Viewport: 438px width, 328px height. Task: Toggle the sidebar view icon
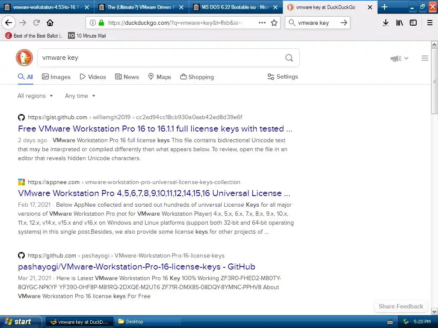413,23
